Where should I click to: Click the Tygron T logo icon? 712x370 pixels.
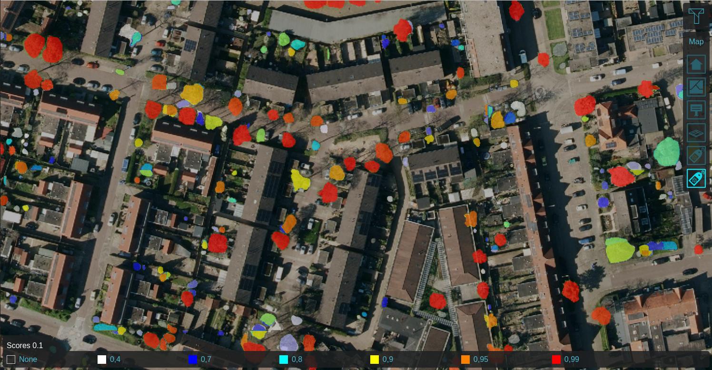point(696,17)
